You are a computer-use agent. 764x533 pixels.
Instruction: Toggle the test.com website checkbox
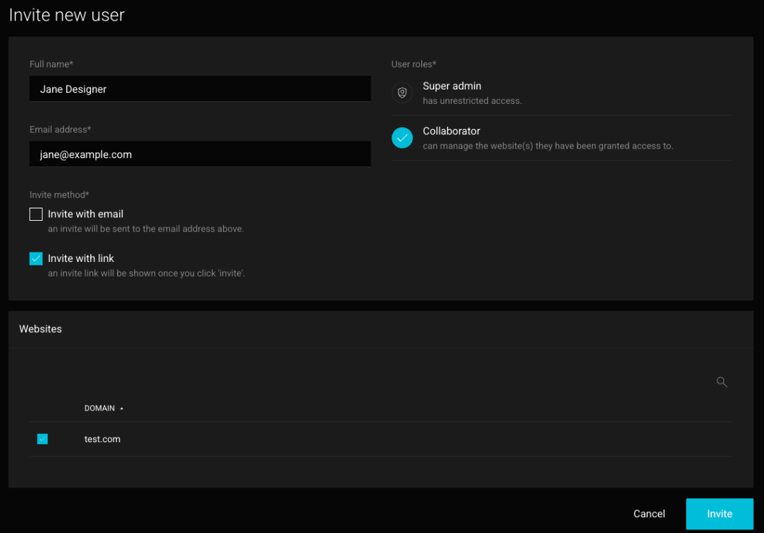pyautogui.click(x=43, y=439)
